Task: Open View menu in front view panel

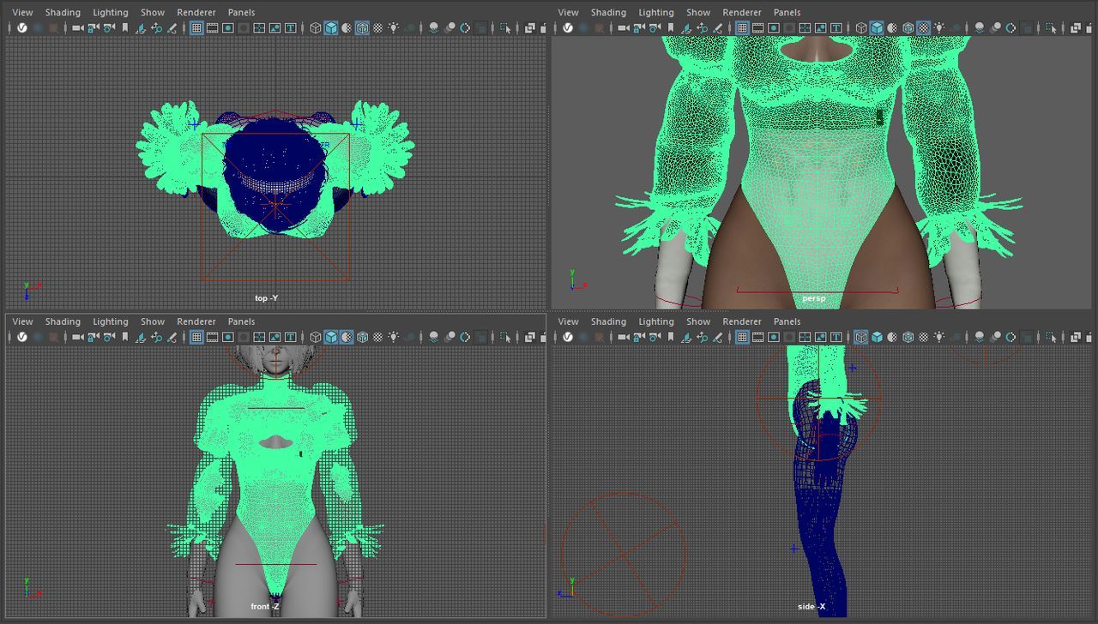Action: click(x=22, y=321)
